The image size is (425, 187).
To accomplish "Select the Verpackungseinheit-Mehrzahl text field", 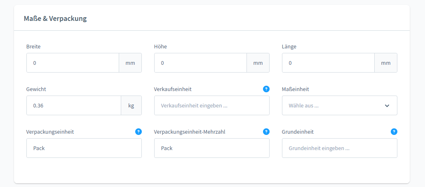I will (211, 148).
